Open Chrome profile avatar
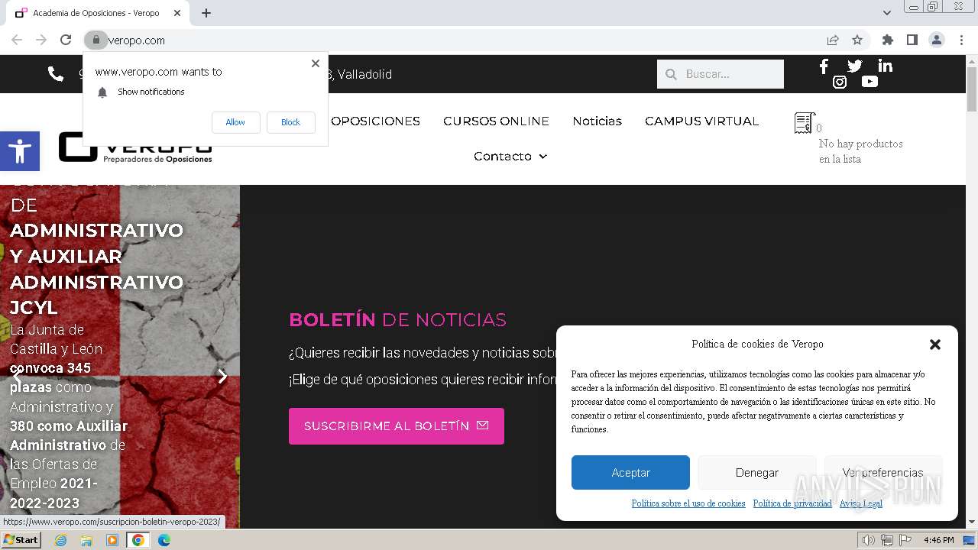The height and width of the screenshot is (550, 978). [x=936, y=40]
